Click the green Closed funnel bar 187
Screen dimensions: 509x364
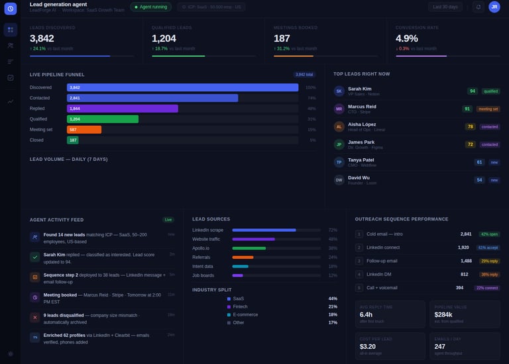(x=73, y=140)
